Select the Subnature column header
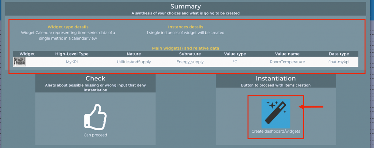374x148 pixels. [190, 54]
